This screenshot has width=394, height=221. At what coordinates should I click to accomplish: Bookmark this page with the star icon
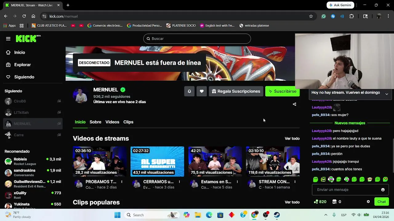click(x=311, y=16)
